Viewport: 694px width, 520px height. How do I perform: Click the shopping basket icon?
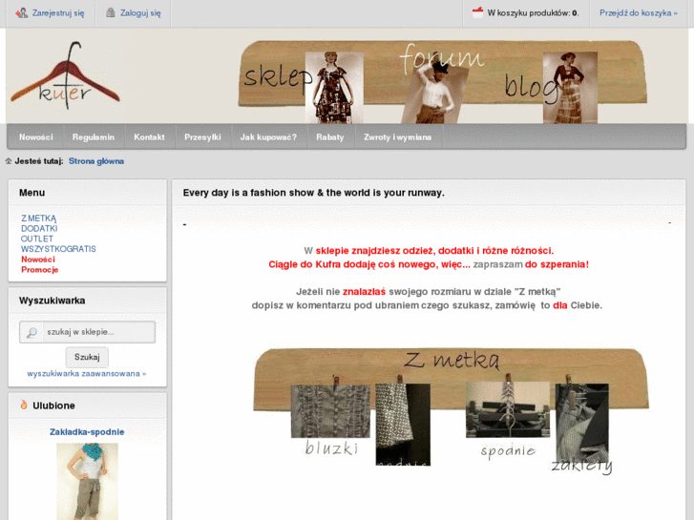point(477,12)
